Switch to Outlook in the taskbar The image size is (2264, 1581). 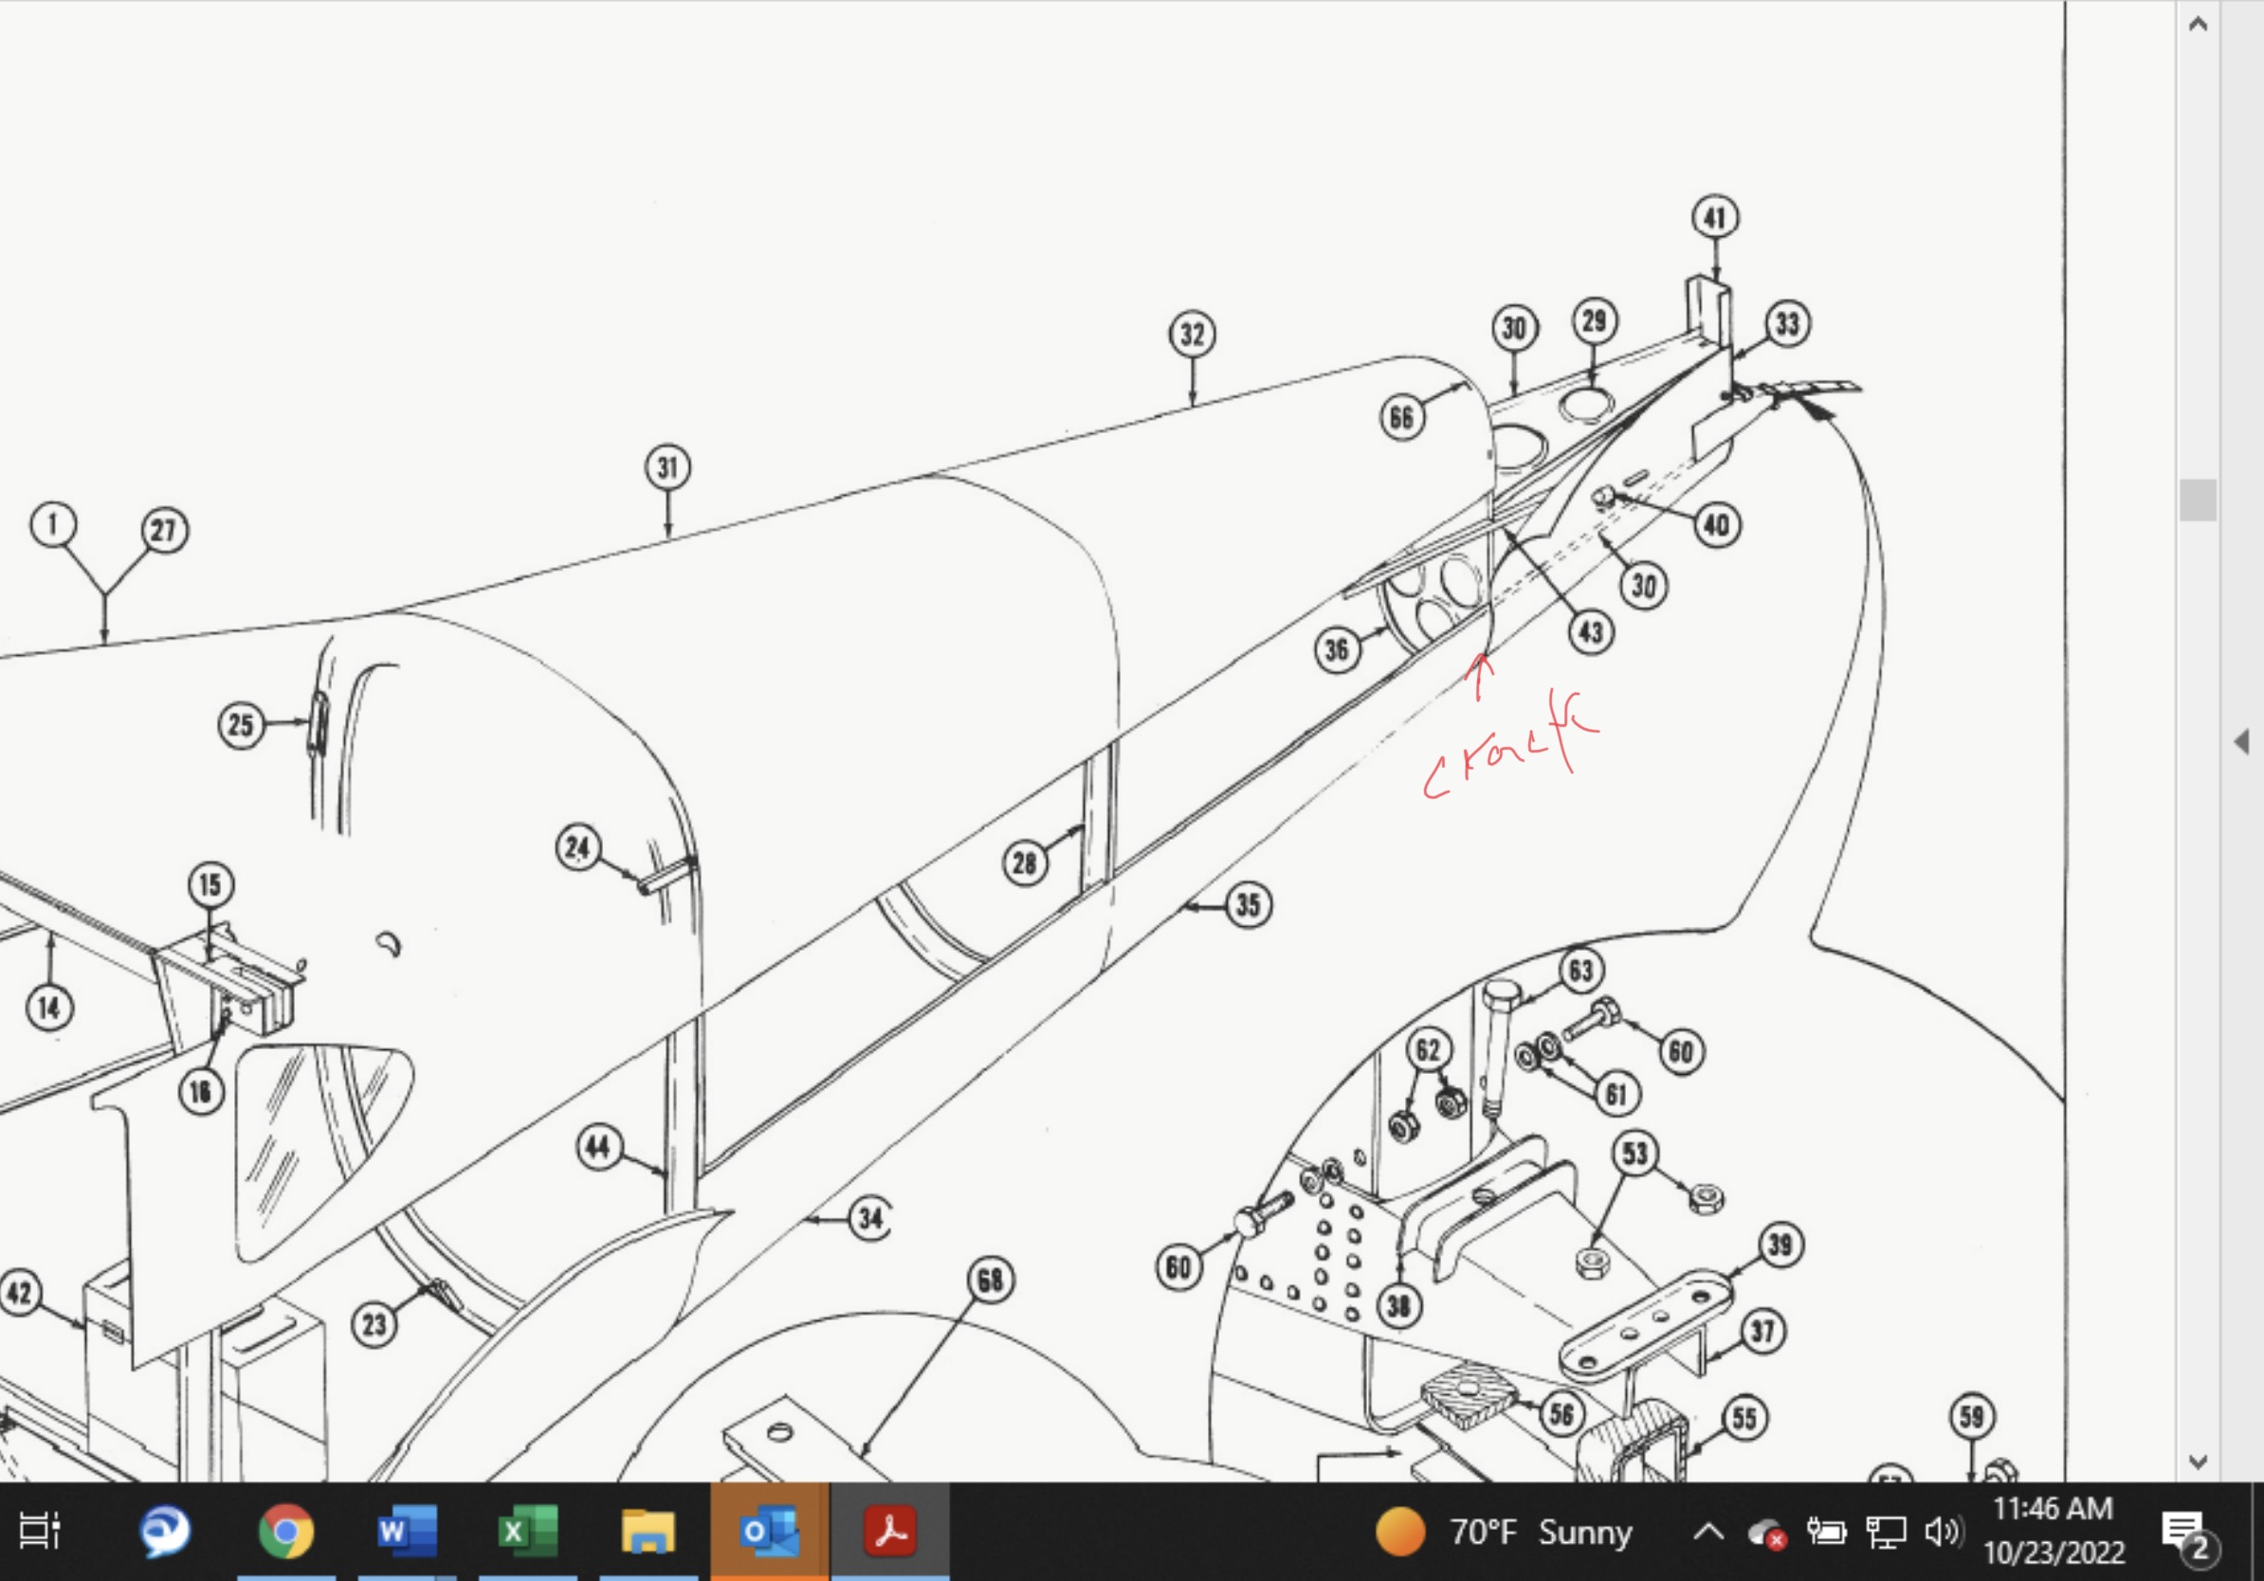coord(769,1531)
